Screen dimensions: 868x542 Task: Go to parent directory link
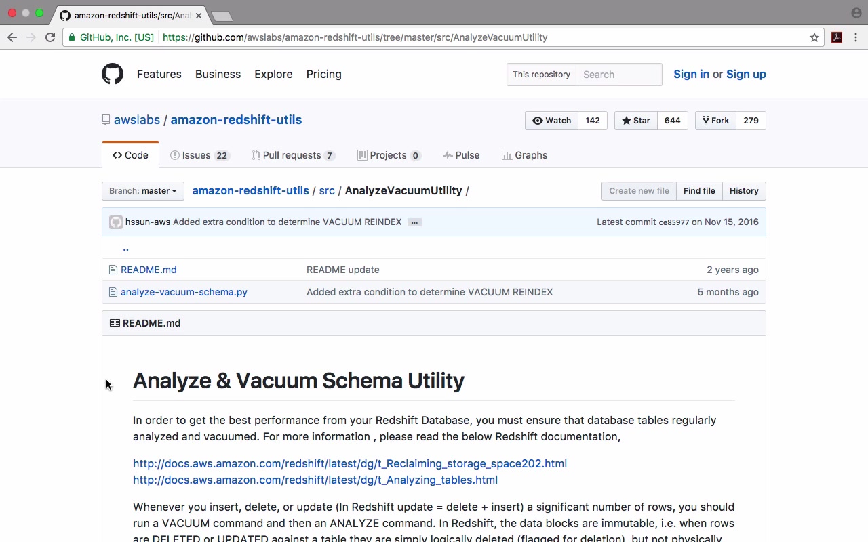click(125, 248)
